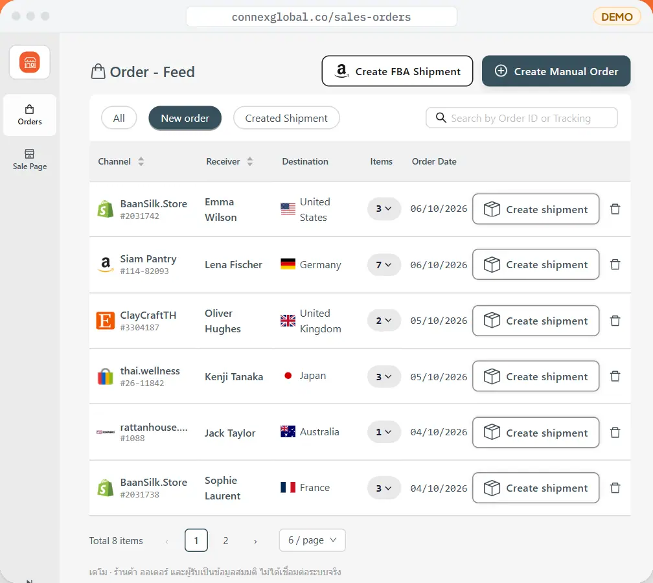Click the Shopify icon for order #2031742
The image size is (653, 583).
pyautogui.click(x=106, y=209)
